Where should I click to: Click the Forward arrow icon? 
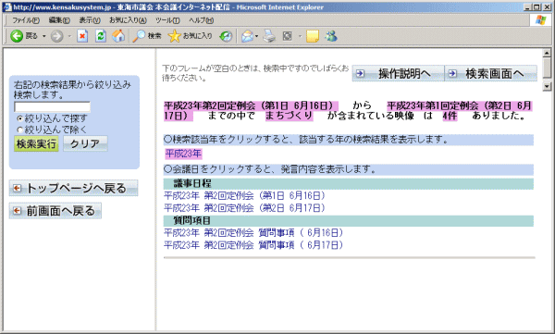[56, 36]
